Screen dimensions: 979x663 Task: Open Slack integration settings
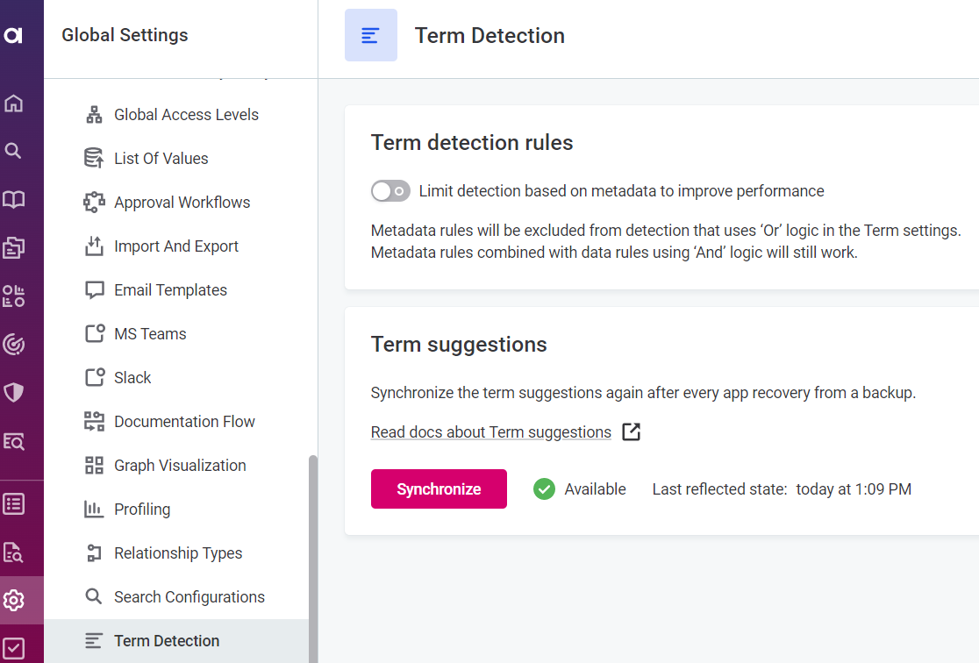pyautogui.click(x=132, y=378)
